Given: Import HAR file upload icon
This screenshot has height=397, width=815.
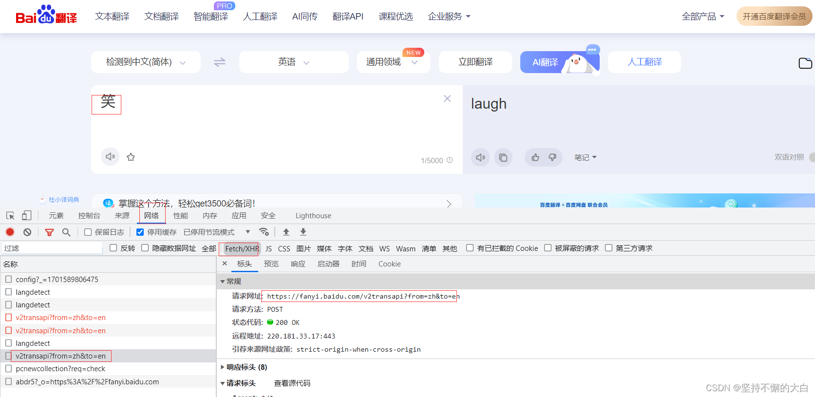Looking at the screenshot, I should point(286,232).
